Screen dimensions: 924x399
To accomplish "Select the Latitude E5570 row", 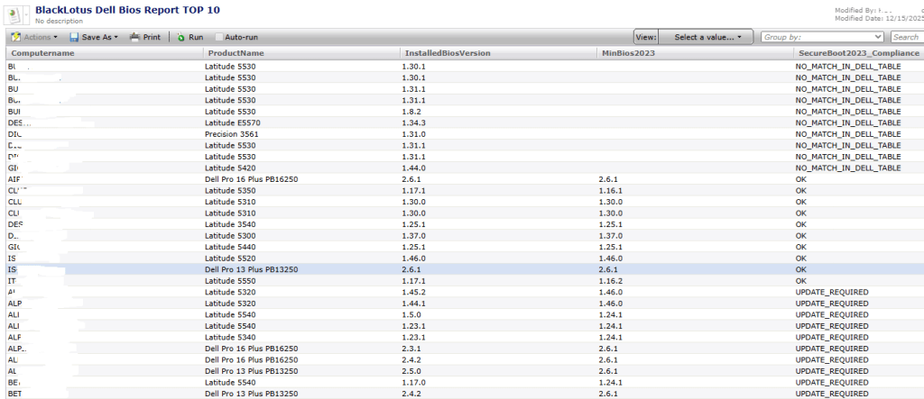I will 237,122.
